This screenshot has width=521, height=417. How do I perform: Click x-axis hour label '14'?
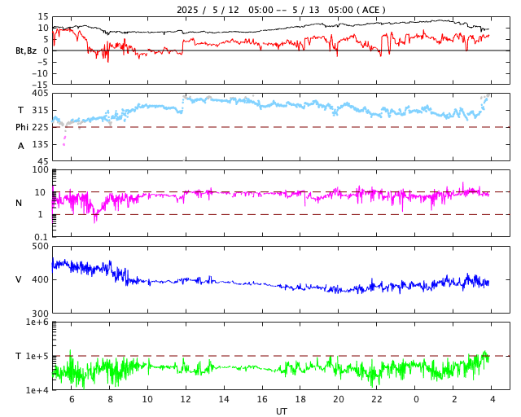pyautogui.click(x=224, y=399)
